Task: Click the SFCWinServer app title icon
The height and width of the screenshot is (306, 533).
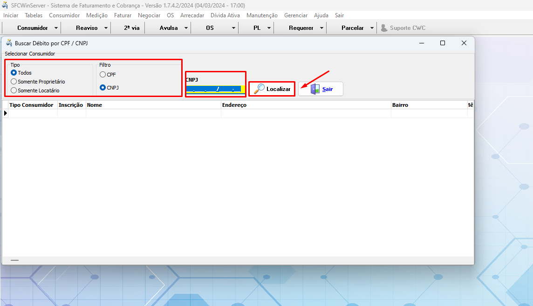Action: (5, 5)
